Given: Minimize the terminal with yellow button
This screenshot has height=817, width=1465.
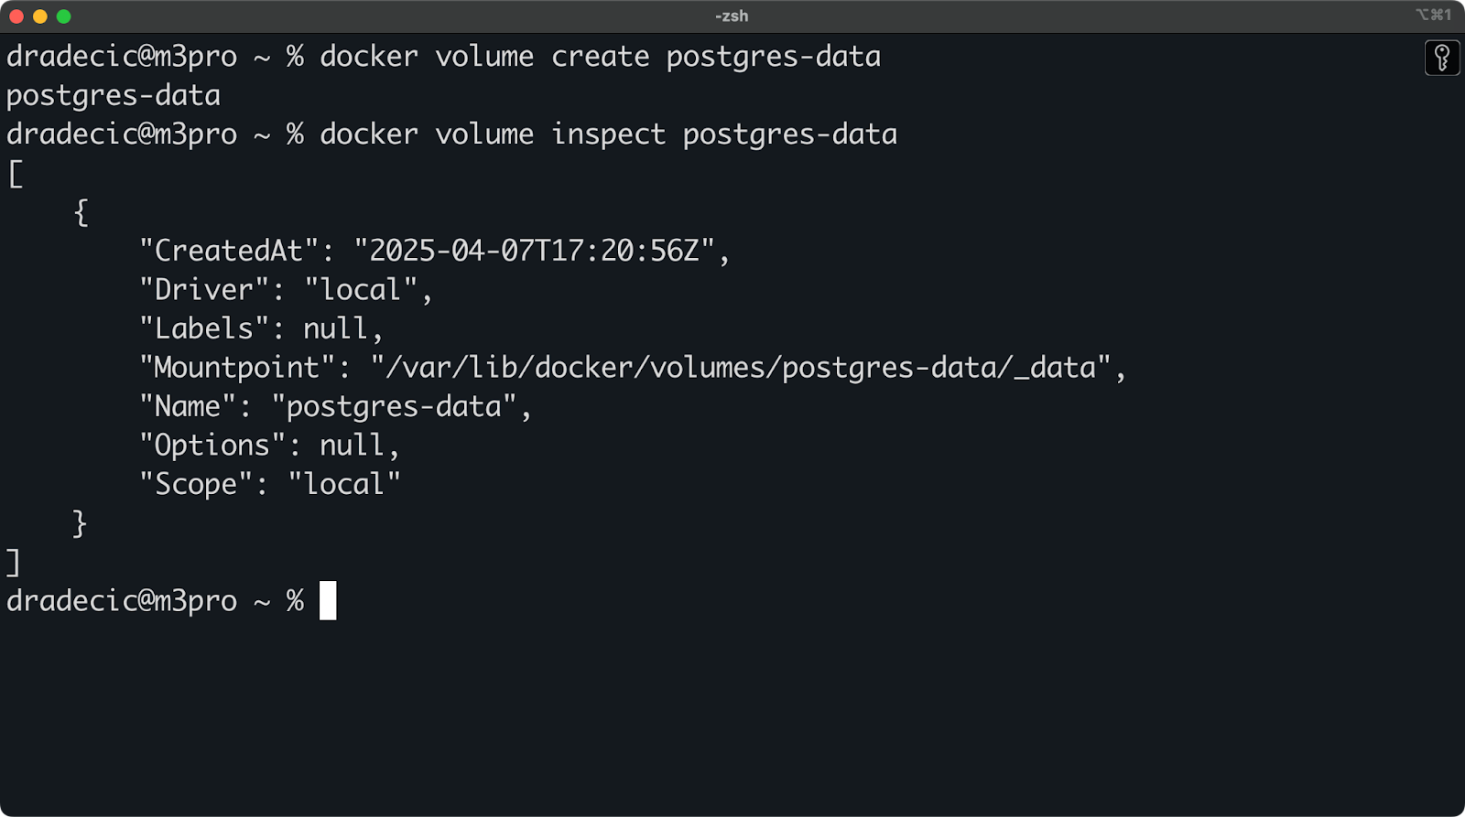Looking at the screenshot, I should point(40,16).
